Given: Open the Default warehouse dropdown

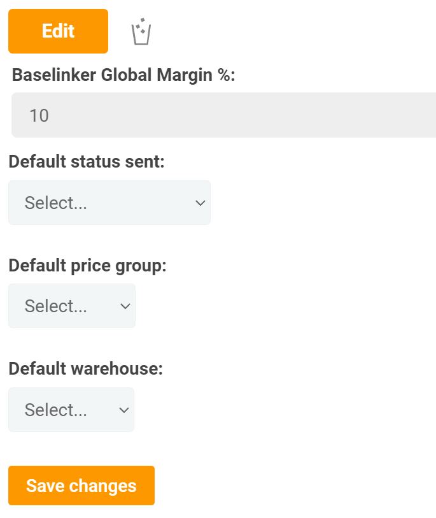Looking at the screenshot, I should (71, 410).
